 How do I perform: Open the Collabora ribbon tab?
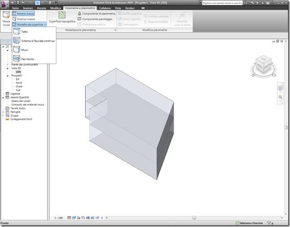[105, 8]
